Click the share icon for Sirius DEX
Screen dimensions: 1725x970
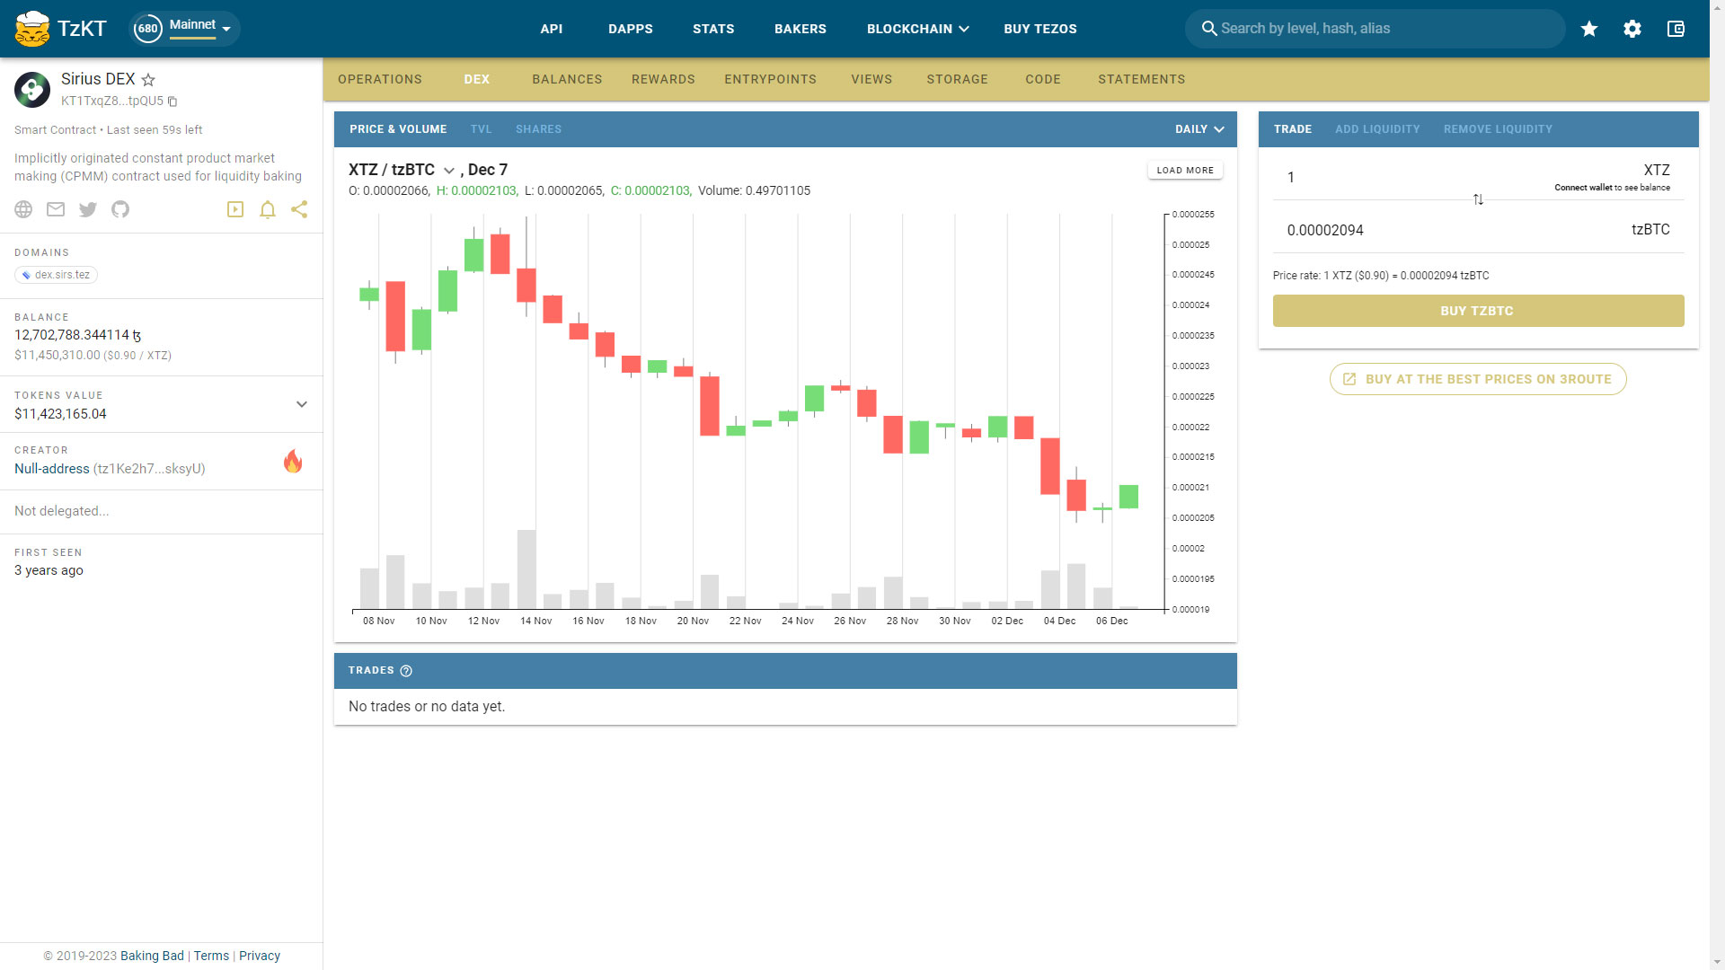coord(299,209)
